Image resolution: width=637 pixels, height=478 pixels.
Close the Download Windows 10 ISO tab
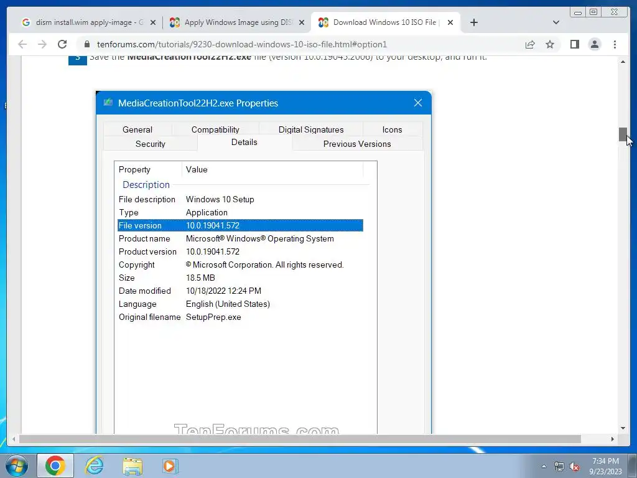(450, 22)
